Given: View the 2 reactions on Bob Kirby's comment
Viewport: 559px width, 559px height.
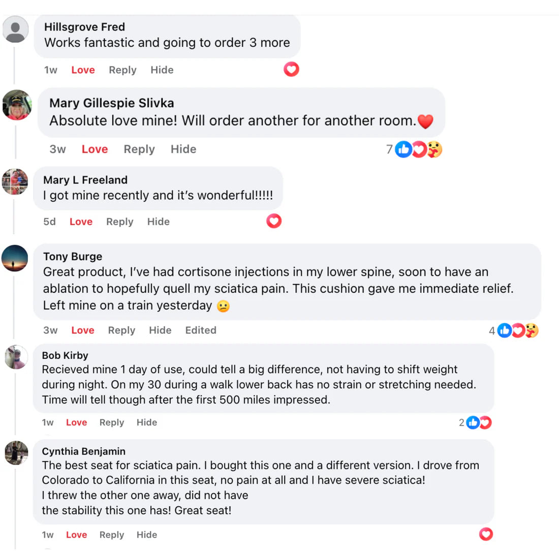Looking at the screenshot, I should 475,422.
